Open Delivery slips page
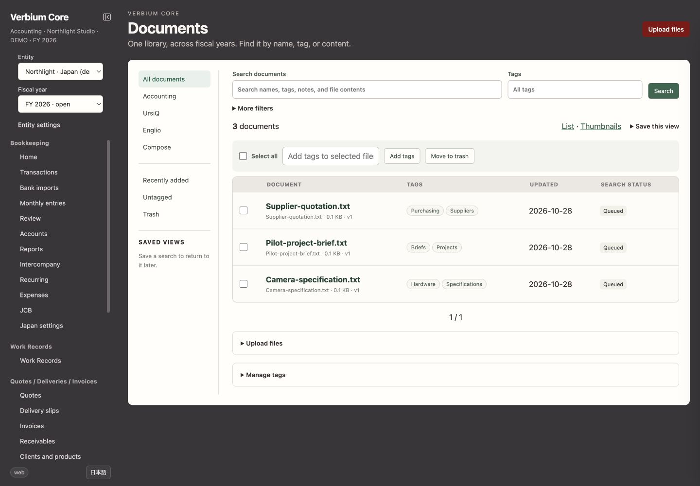 (x=39, y=411)
